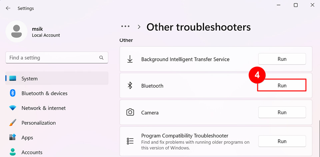Click the Camera troubleshooter label

click(x=150, y=113)
